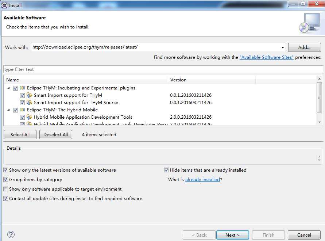Toggle Group items by category checkbox
The height and width of the screenshot is (241, 325).
6,179
